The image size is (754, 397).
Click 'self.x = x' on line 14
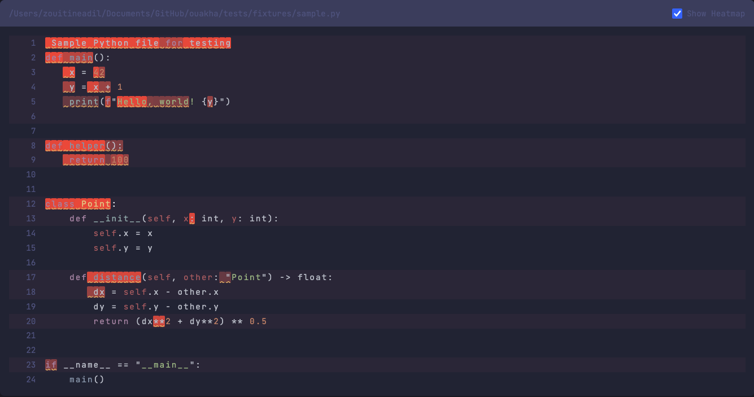[123, 233]
